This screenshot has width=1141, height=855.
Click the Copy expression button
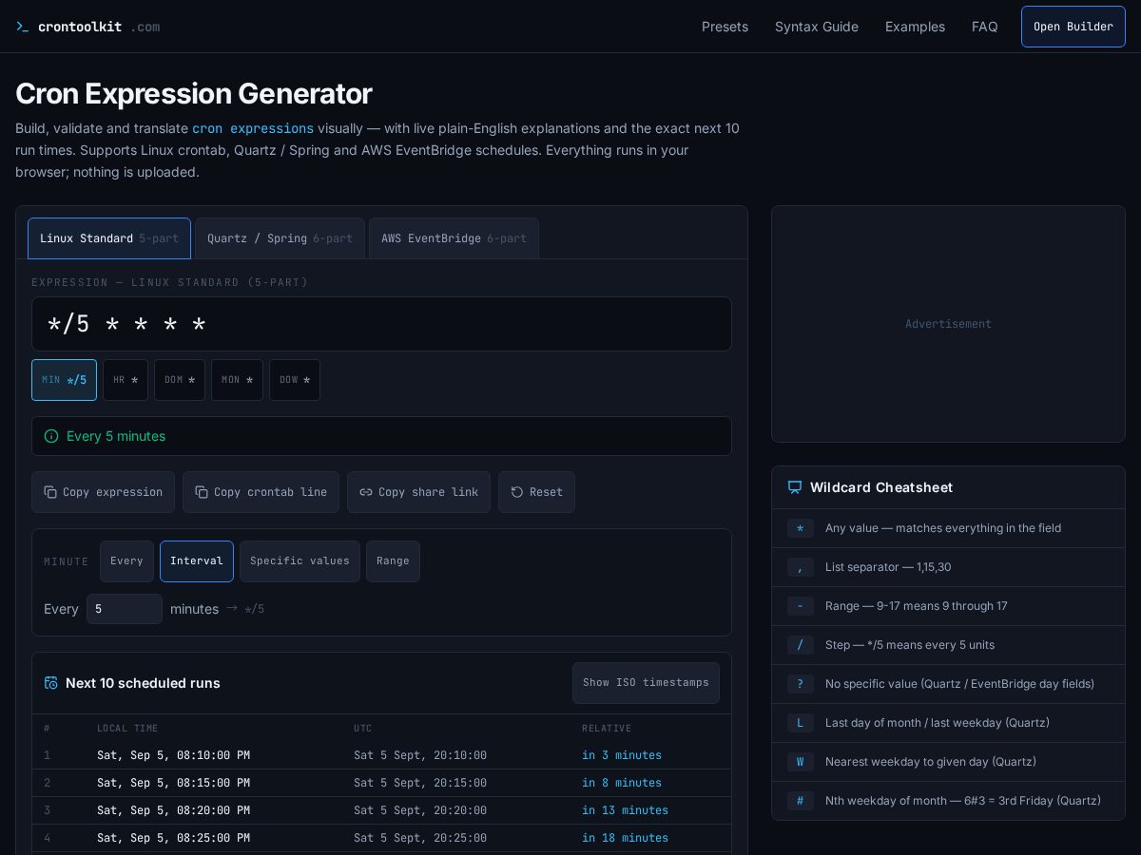[103, 492]
